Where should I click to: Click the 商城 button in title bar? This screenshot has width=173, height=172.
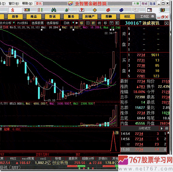[x=144, y=4]
